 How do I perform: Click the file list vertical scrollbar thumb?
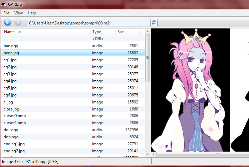(x=148, y=58)
